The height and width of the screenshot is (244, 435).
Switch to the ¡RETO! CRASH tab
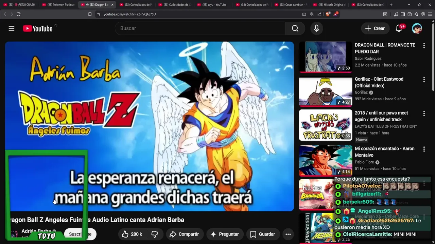(x=20, y=5)
